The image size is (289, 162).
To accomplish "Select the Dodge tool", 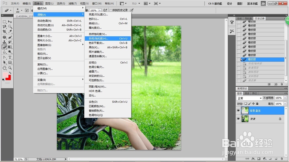I will [x=10, y=52].
